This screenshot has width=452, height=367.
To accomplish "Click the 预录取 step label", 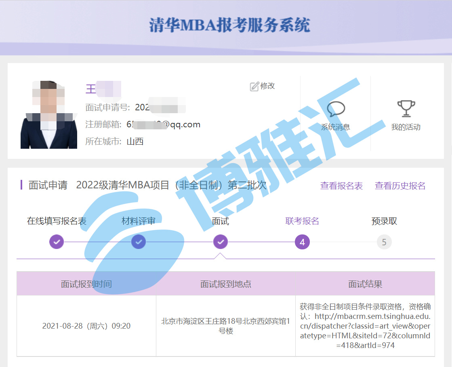I will click(384, 221).
